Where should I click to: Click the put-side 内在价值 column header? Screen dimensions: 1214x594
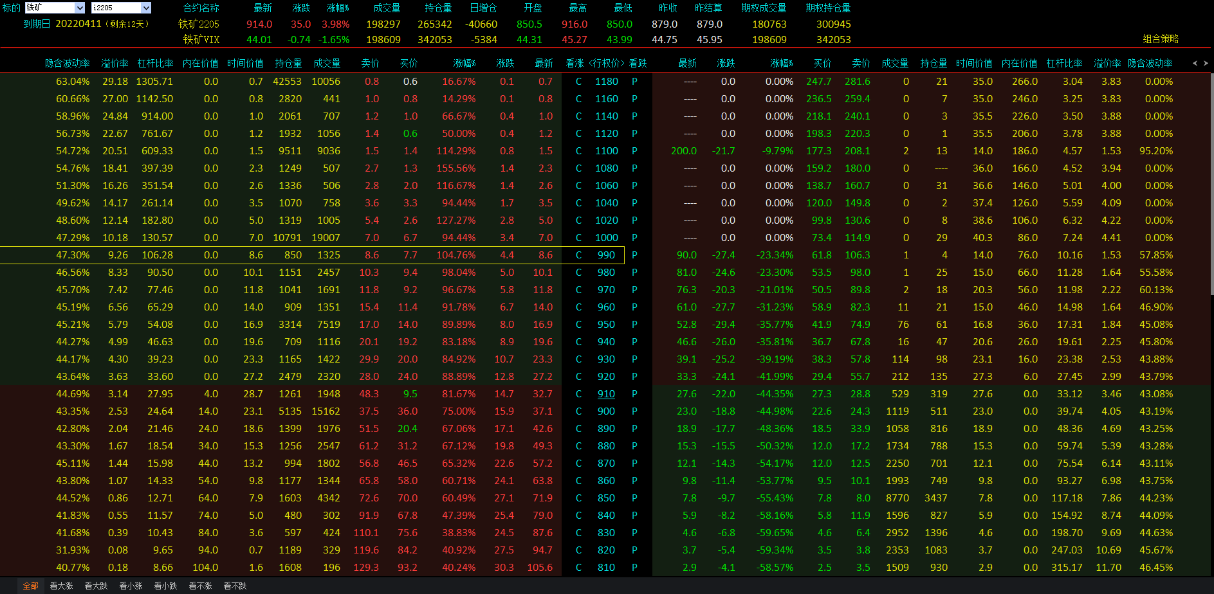[x=1020, y=63]
